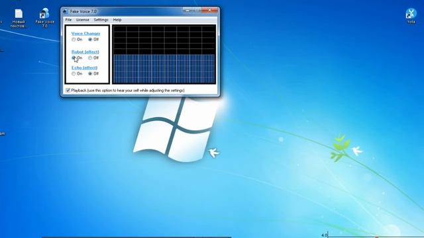This screenshot has height=238, width=424.
Task: Open the License menu
Action: (x=82, y=20)
